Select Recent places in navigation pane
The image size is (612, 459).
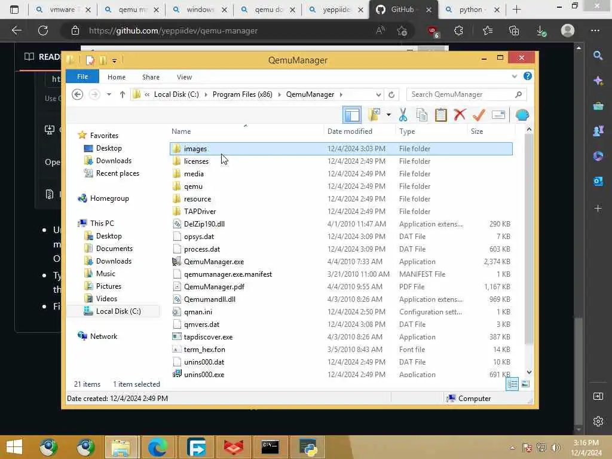[112, 173]
